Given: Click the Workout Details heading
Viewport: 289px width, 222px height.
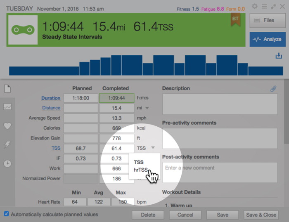Looking at the screenshot, I should [181, 192].
